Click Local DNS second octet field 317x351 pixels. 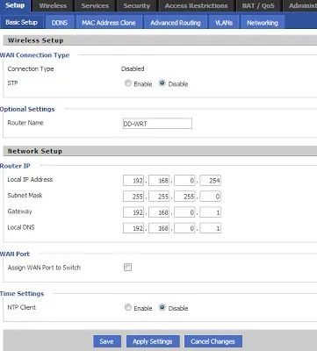[159, 228]
